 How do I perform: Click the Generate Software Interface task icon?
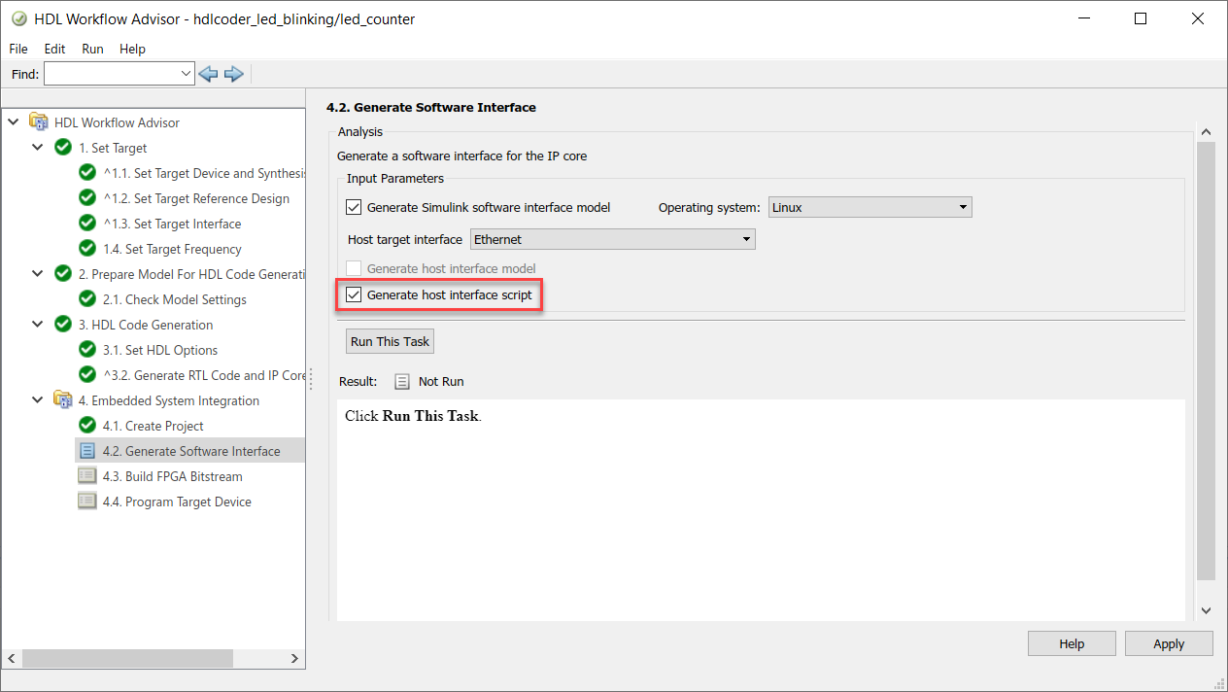[87, 451]
